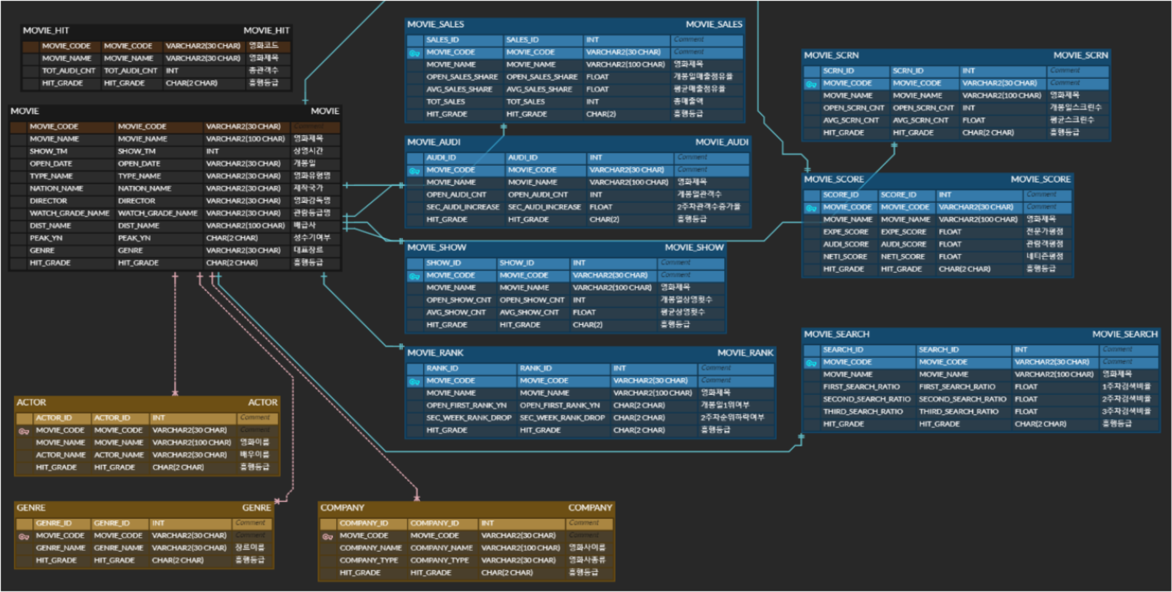Select WATCH_GRADE_NAME field in MOVIE table
Screen dimensions: 1172x592
pyautogui.click(x=69, y=213)
